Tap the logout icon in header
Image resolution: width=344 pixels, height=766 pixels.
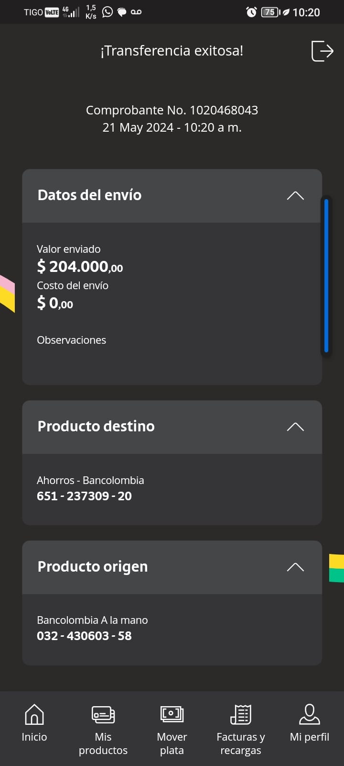point(322,51)
